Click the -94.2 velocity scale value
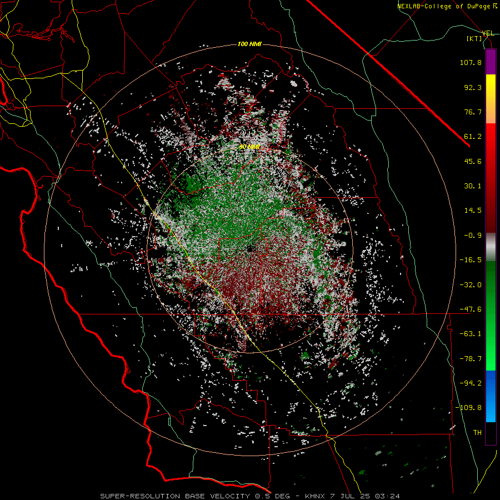 tap(471, 383)
